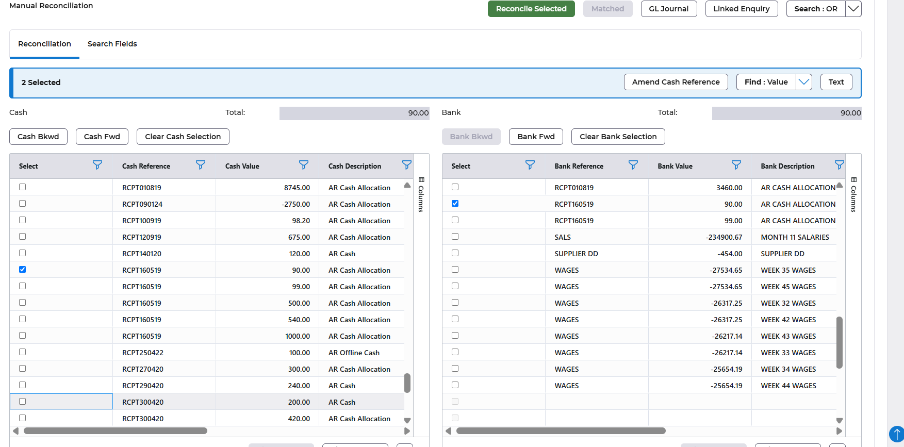Filter the Cash Value column
Viewport: 904px width, 447px height.
303,165
